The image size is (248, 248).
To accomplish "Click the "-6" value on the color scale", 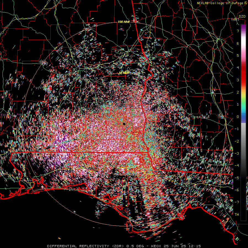I will (237, 190).
